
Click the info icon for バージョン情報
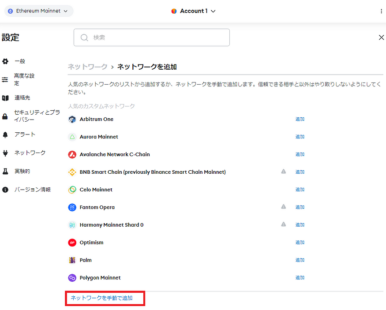pyautogui.click(x=5, y=190)
